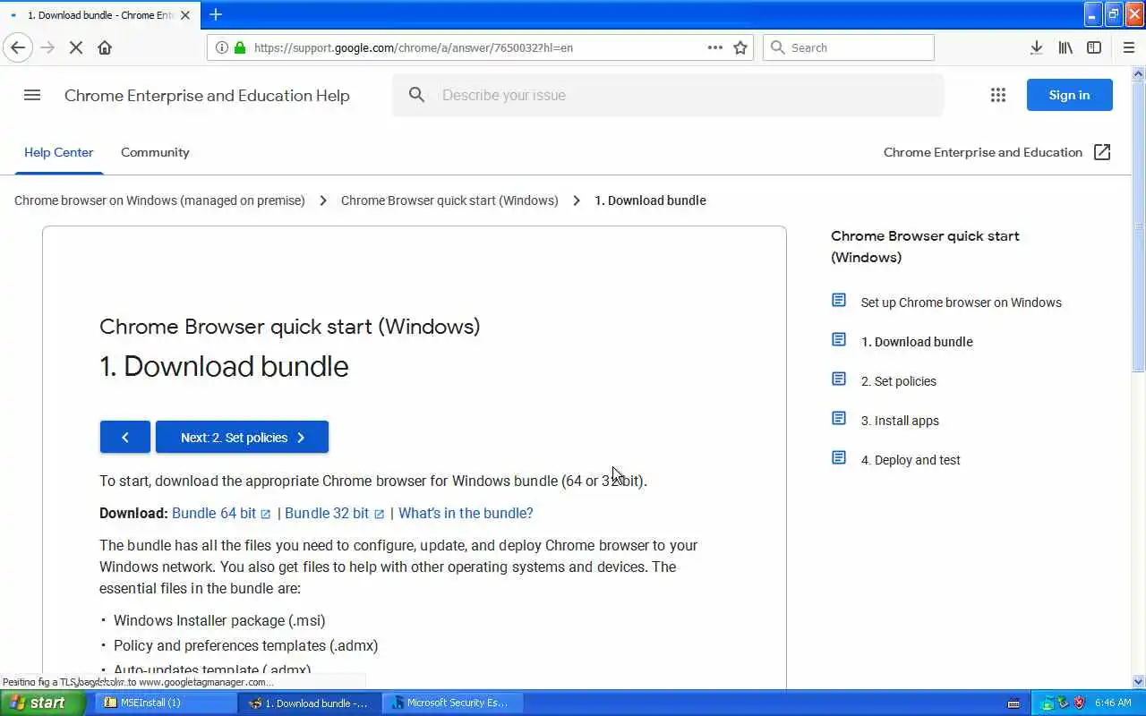The height and width of the screenshot is (716, 1146).
Task: Open external link icon for Chrome Enterprise
Action: [x=1102, y=152]
